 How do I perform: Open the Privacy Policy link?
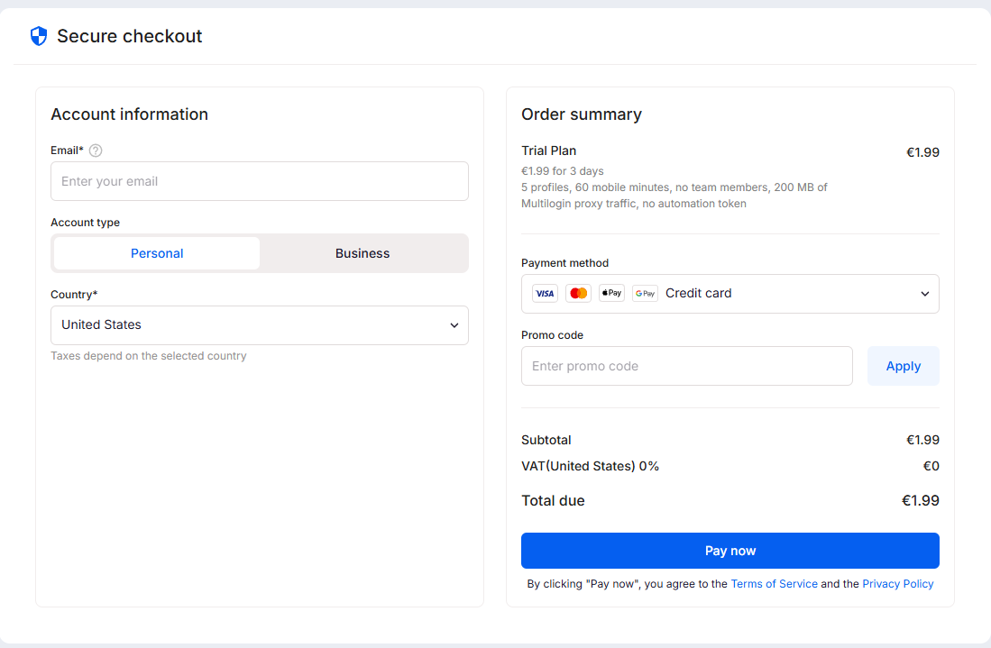click(x=897, y=583)
